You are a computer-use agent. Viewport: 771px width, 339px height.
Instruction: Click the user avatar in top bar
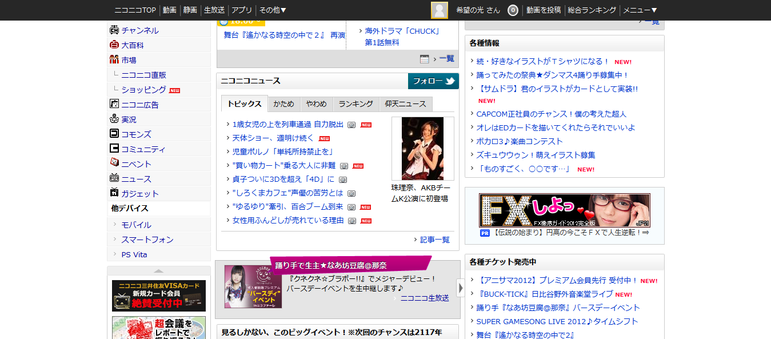[440, 10]
